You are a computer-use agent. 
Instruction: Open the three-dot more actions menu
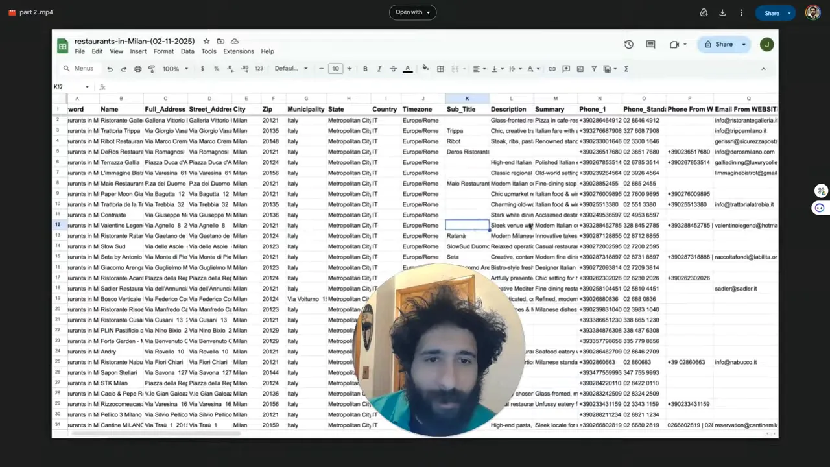point(741,12)
